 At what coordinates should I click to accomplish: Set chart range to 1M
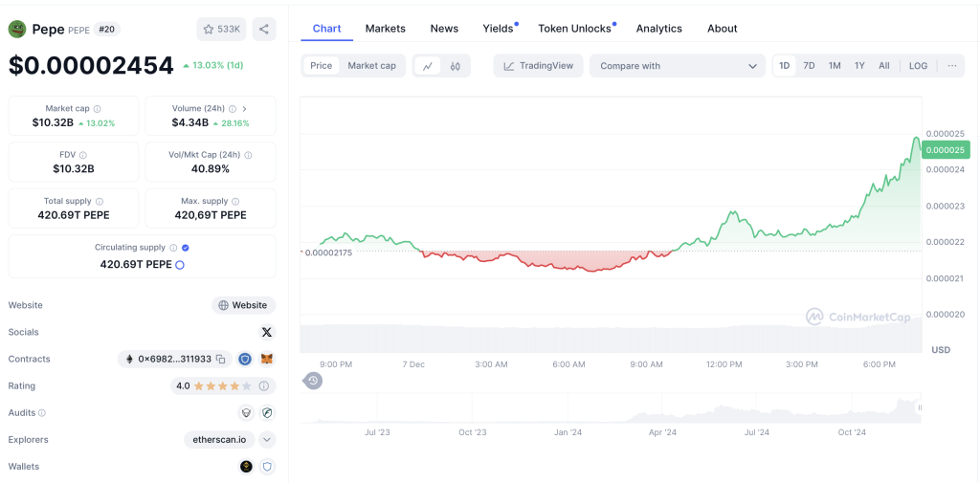click(835, 66)
